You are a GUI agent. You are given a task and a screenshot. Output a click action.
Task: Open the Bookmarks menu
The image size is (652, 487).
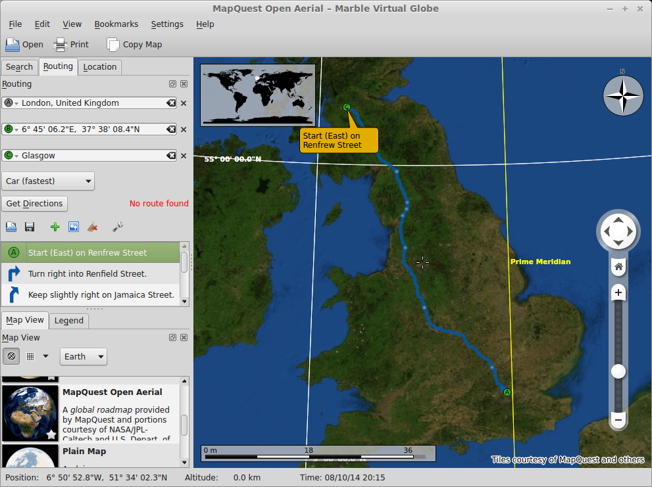point(116,24)
